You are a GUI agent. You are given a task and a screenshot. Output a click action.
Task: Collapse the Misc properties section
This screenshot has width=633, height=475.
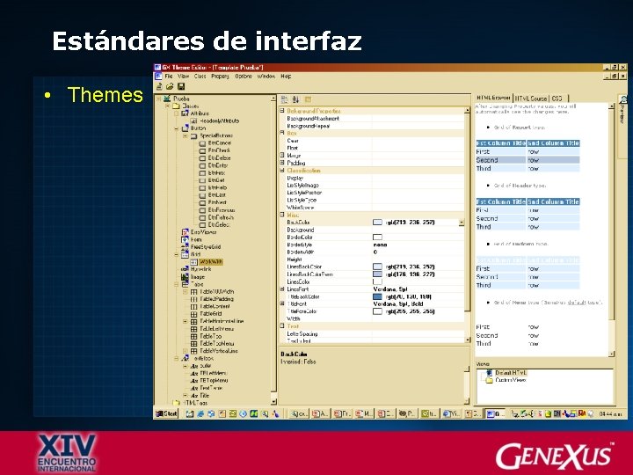point(282,215)
